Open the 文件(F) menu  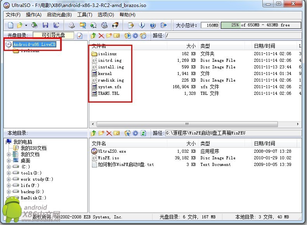(13, 15)
